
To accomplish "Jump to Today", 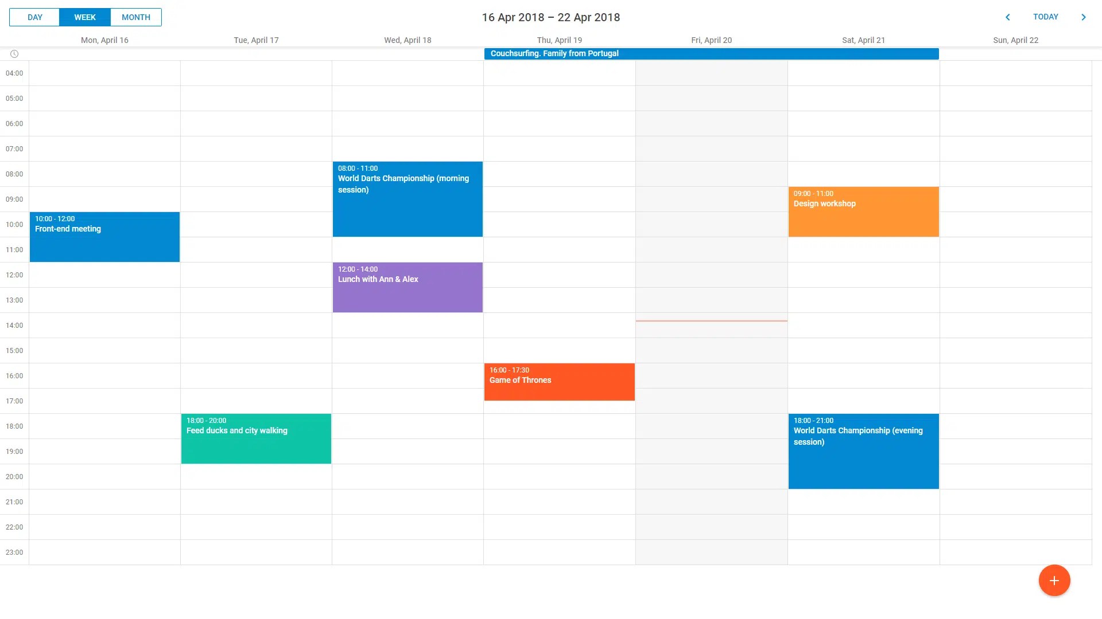I will [x=1045, y=17].
